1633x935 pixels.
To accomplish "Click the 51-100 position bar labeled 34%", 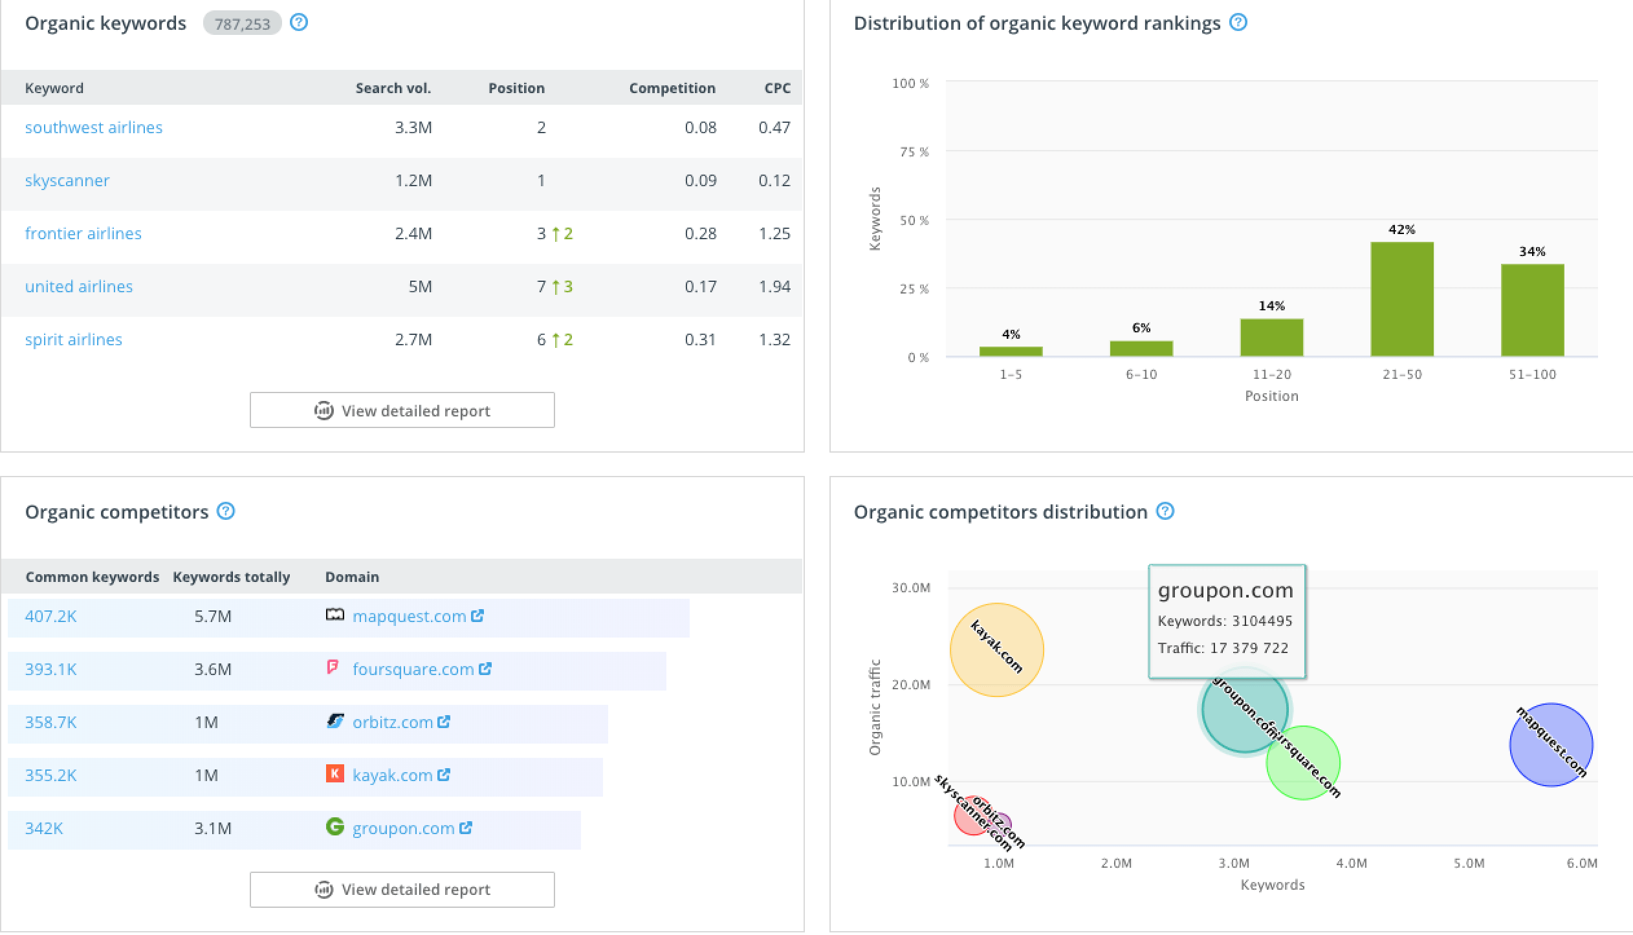I will (1533, 310).
